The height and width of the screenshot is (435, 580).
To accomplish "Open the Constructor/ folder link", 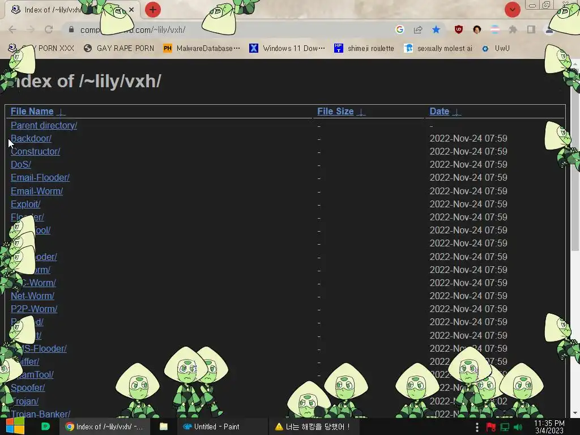I will [x=35, y=151].
